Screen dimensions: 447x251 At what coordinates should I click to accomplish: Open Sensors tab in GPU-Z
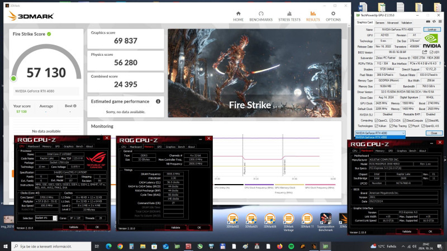click(x=380, y=22)
